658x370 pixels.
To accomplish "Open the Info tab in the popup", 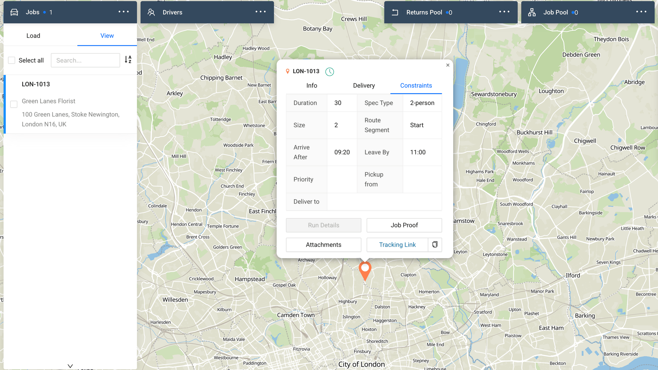I will (x=312, y=86).
